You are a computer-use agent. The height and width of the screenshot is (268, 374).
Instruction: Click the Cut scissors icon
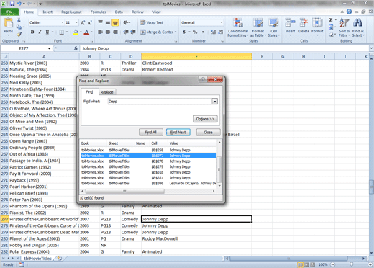click(19, 20)
